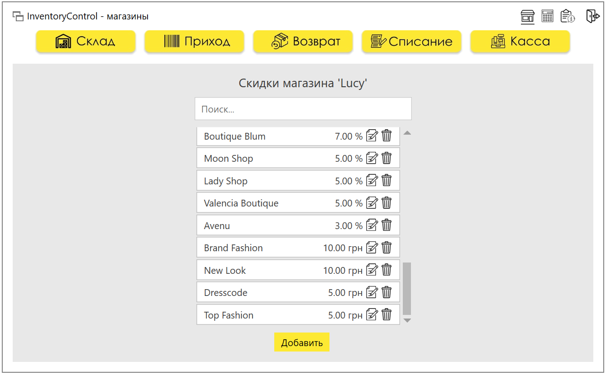Screen dimensions: 606x375
Task: Edit the Top Fashion discount
Action: 372,314
